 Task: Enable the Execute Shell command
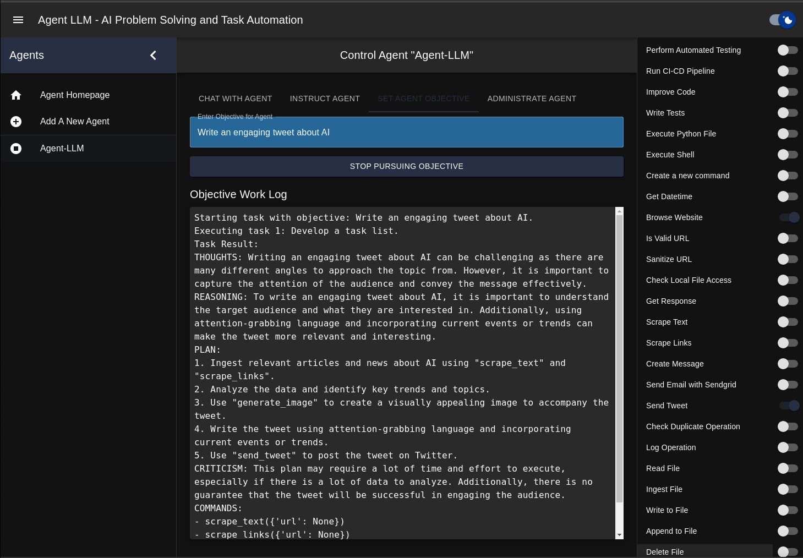pyautogui.click(x=788, y=155)
